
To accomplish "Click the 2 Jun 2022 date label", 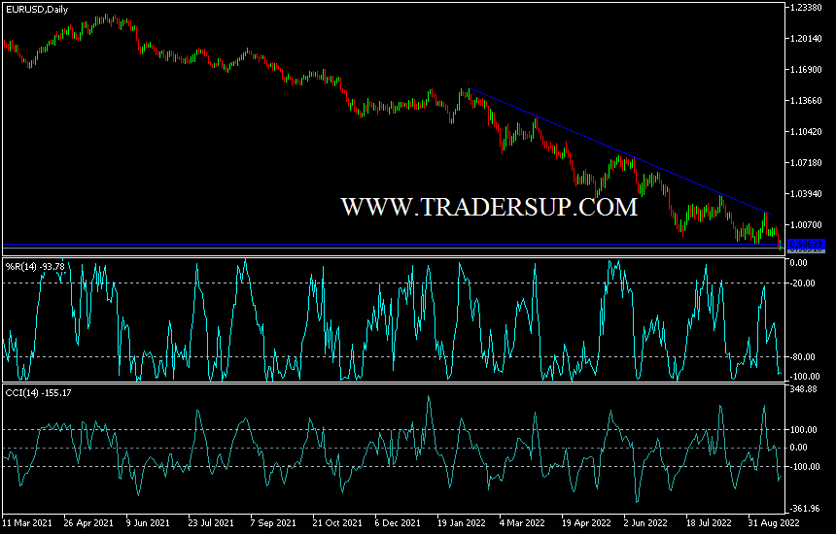I will tap(645, 522).
